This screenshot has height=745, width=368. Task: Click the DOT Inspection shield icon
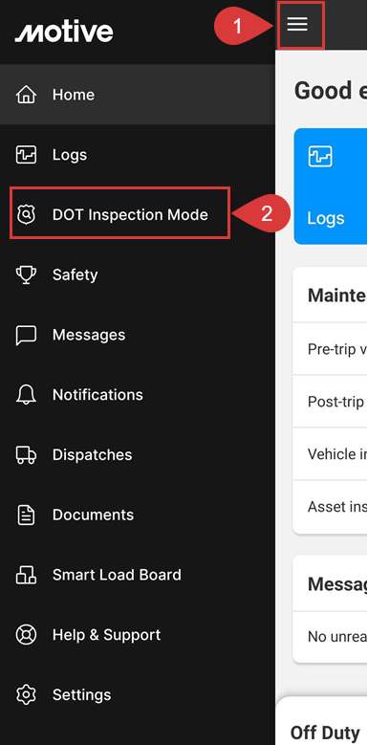[26, 215]
